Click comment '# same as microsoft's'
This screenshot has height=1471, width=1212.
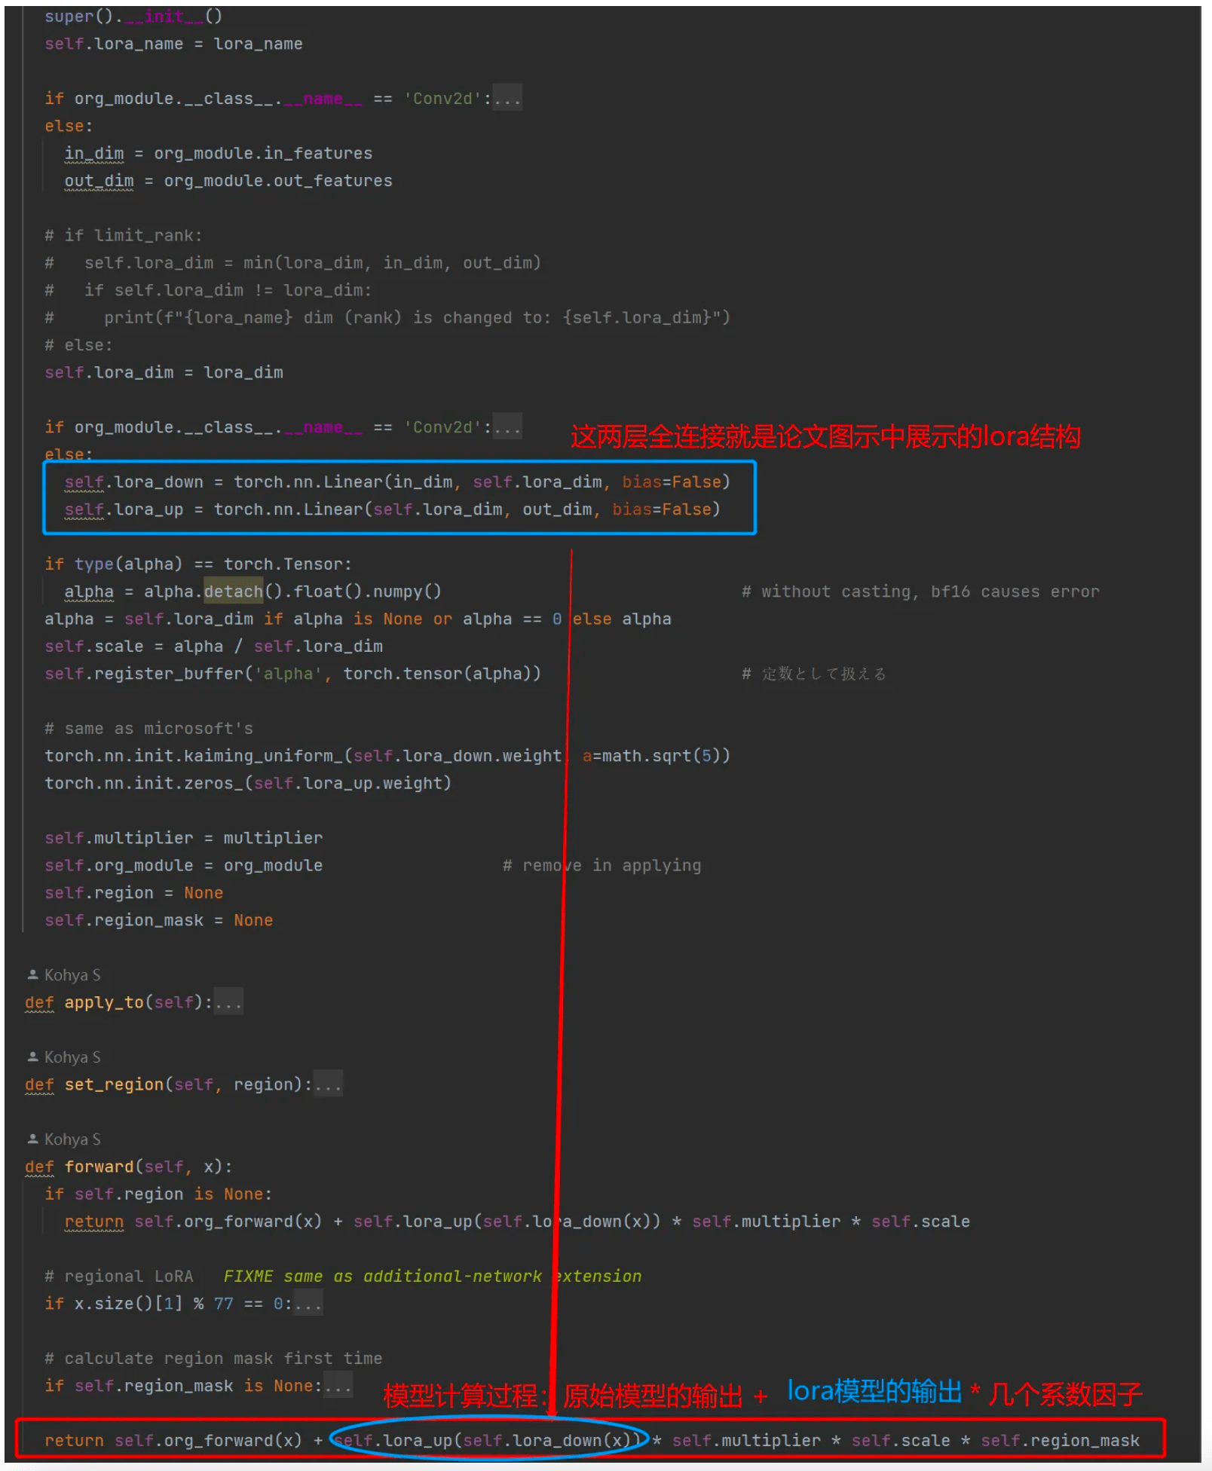tap(149, 729)
